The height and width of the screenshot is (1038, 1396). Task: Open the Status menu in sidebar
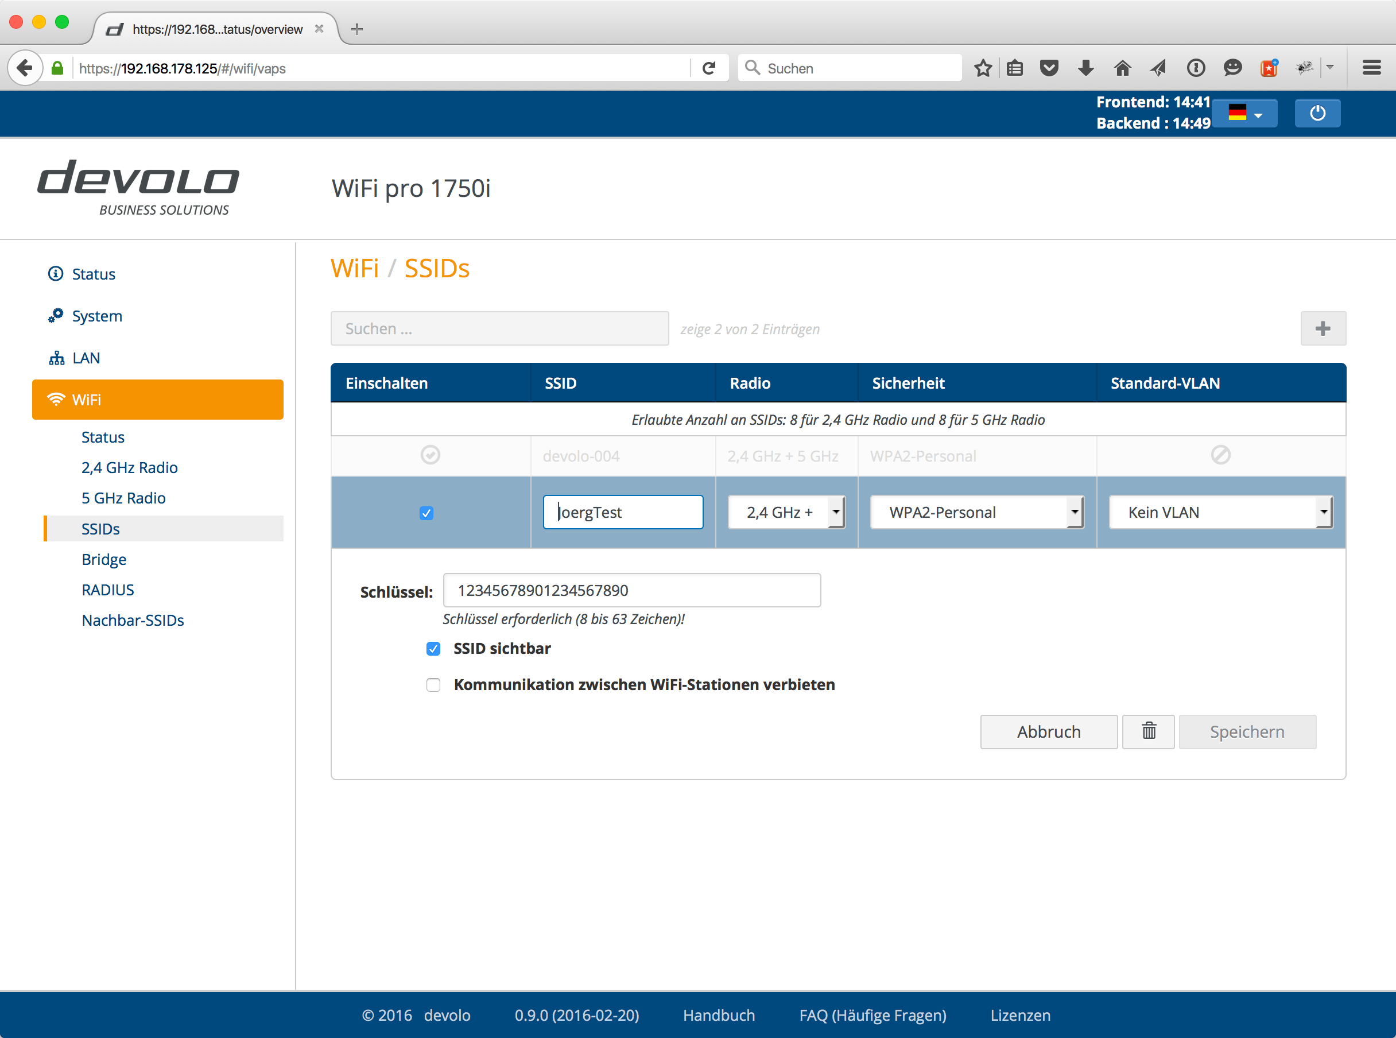94,274
